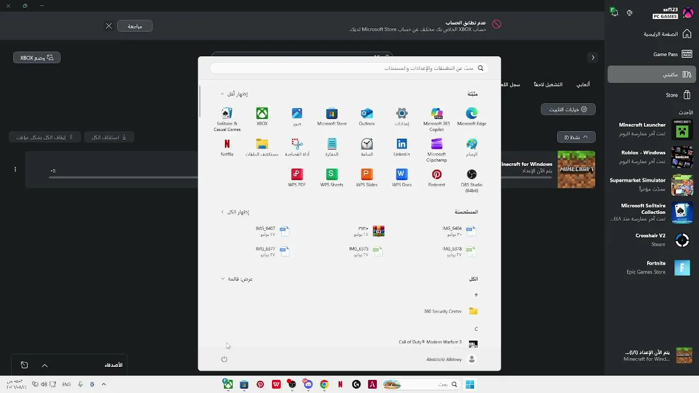The height and width of the screenshot is (393, 699).
Task: Open Store in Xbox sidebar
Action: pyautogui.click(x=651, y=95)
